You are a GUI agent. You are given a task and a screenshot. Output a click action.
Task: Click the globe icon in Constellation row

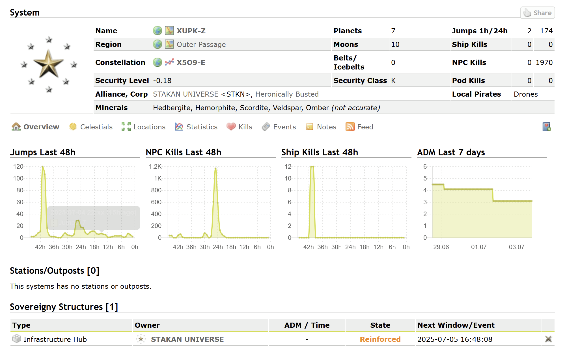click(x=157, y=62)
